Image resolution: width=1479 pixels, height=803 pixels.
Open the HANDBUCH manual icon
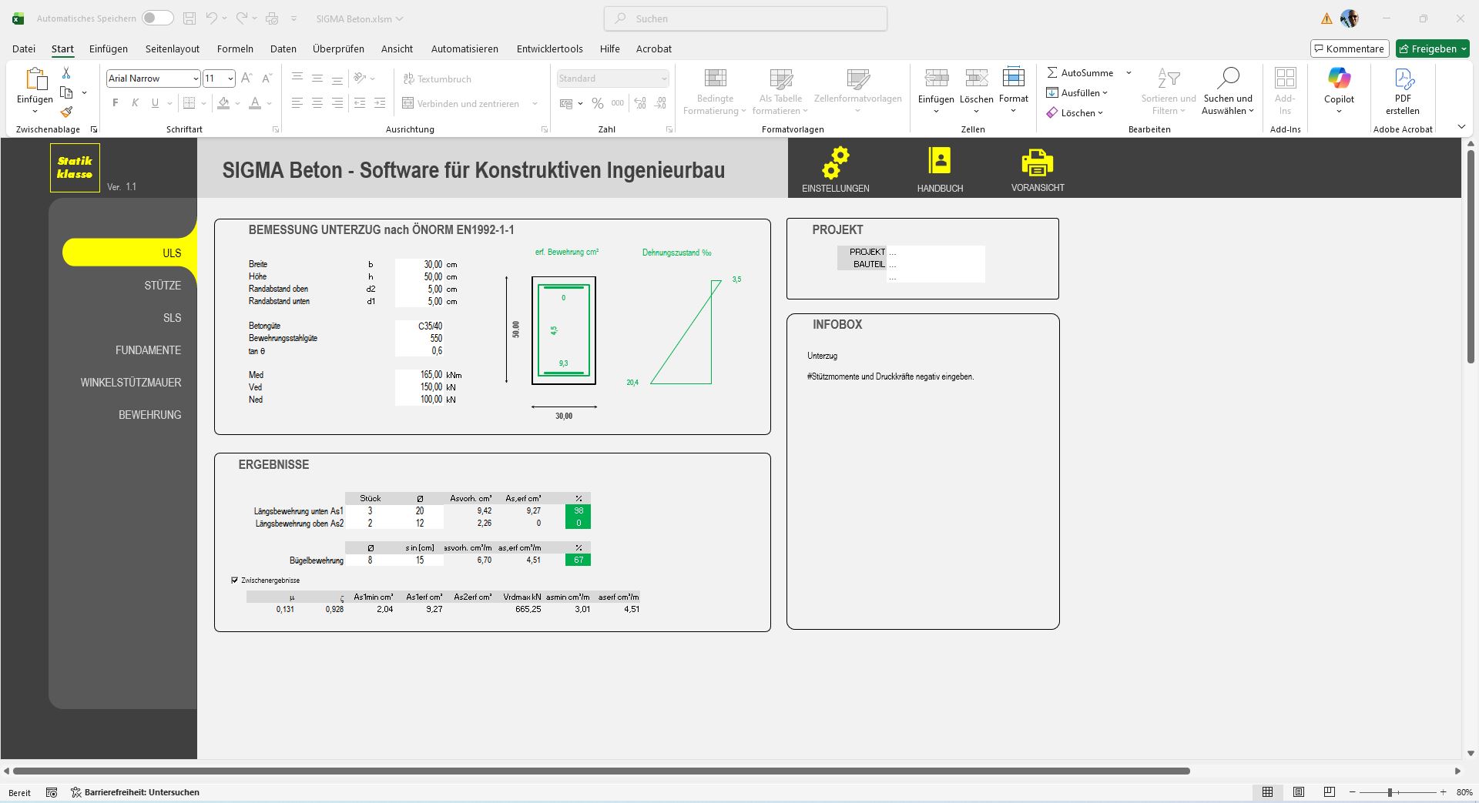pyautogui.click(x=939, y=162)
